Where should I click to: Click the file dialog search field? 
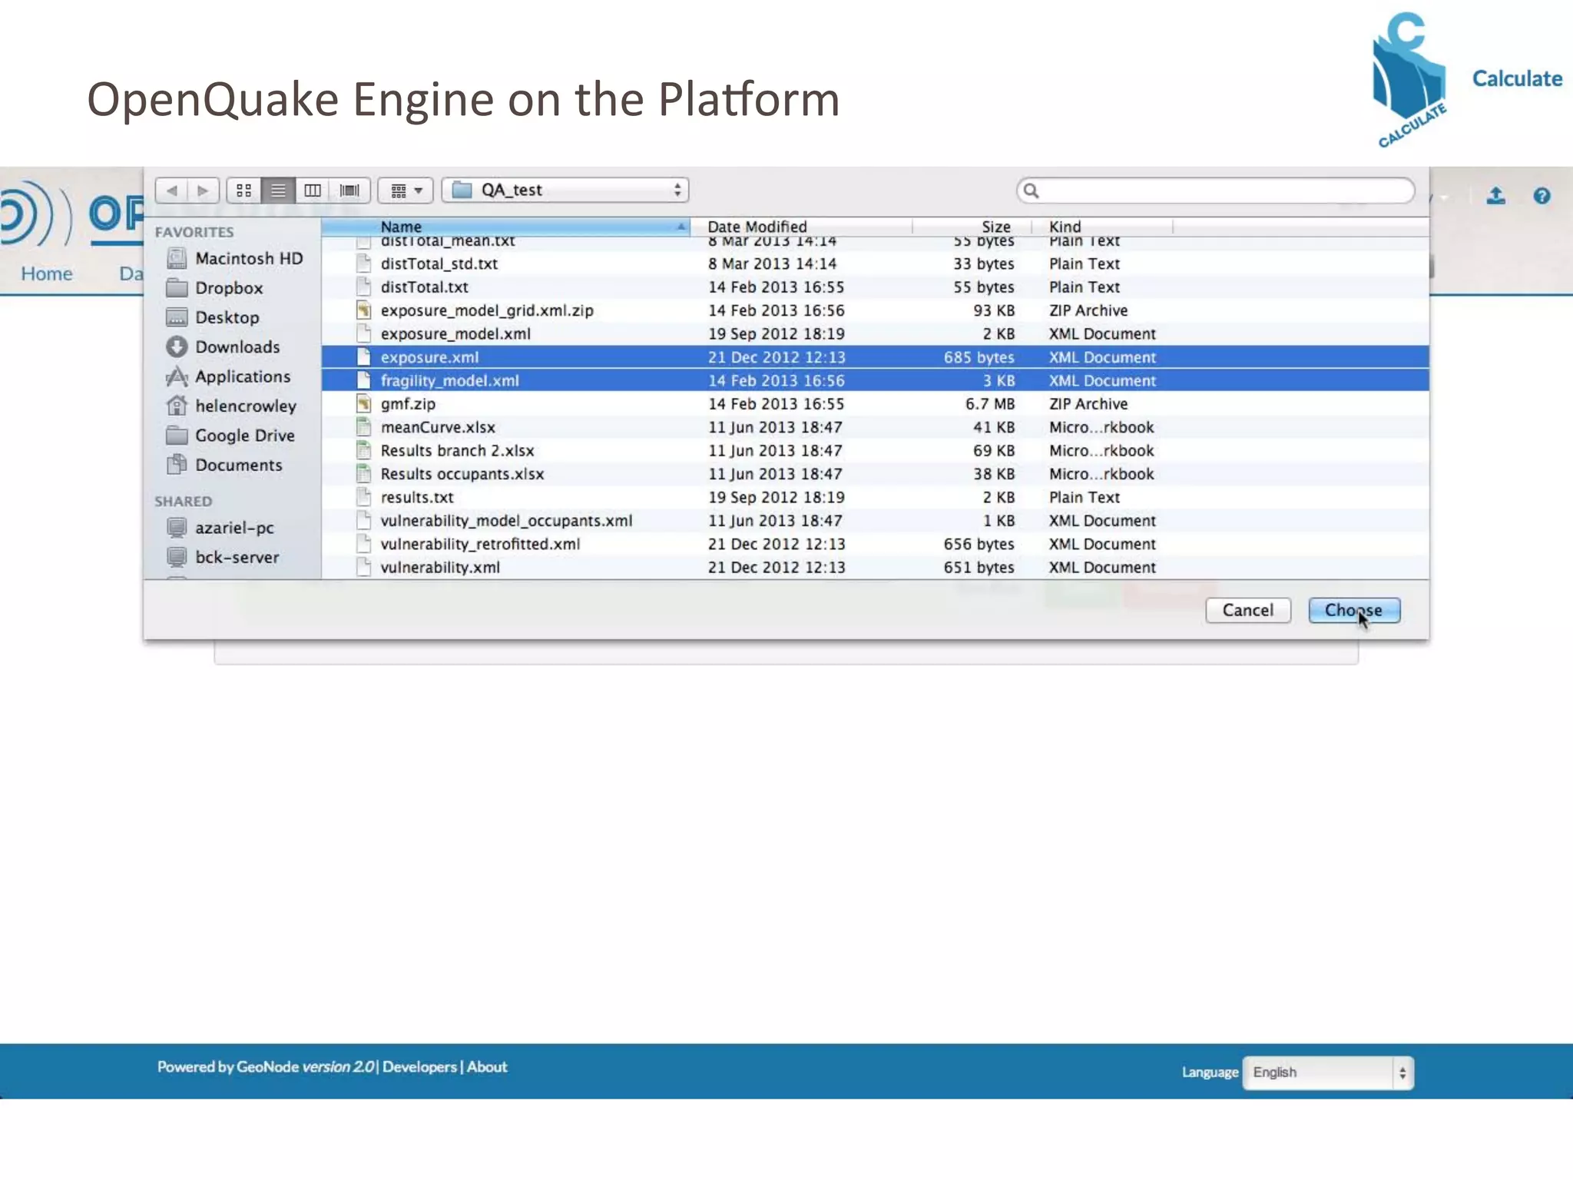pos(1215,190)
